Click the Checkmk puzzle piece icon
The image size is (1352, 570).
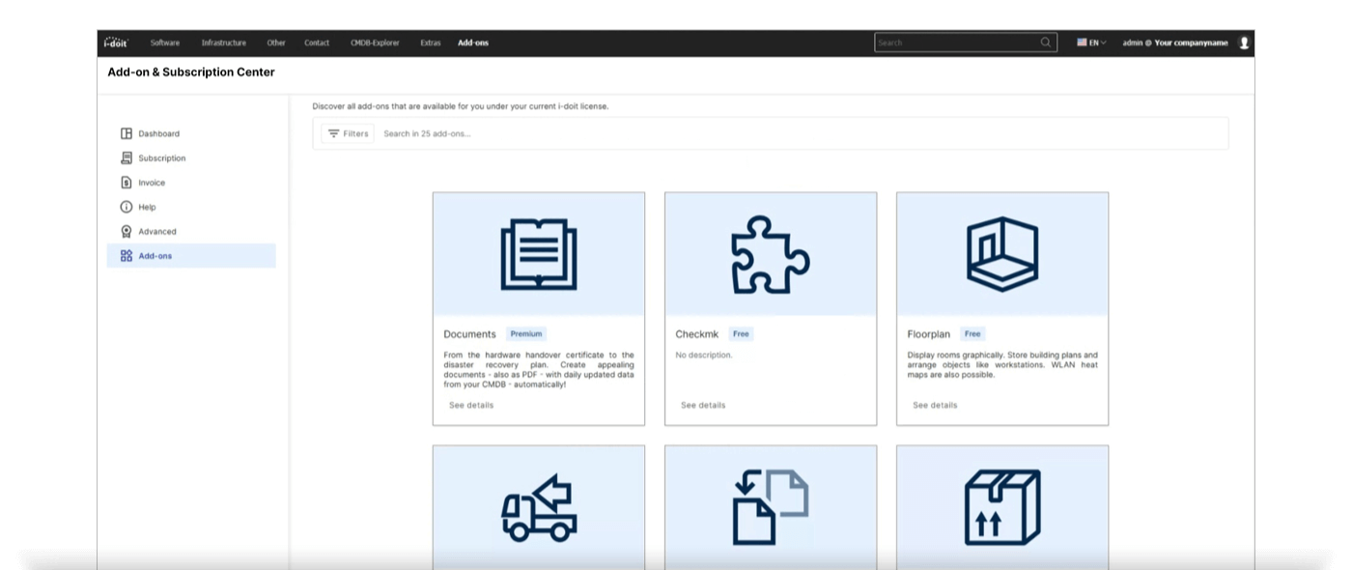pos(770,254)
